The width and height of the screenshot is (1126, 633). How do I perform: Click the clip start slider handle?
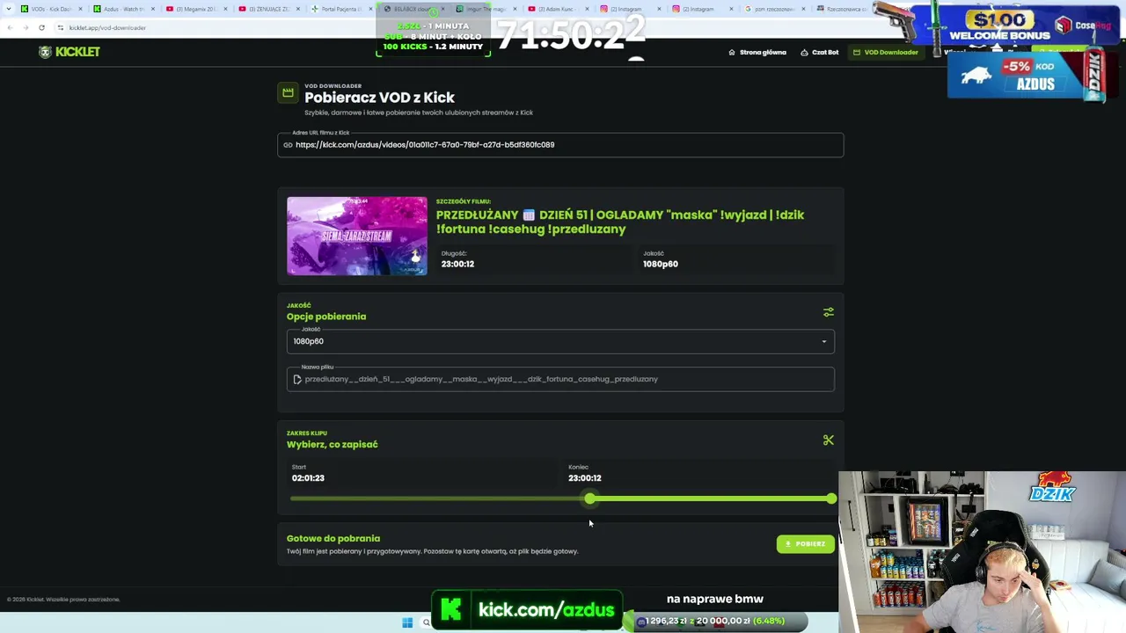click(590, 498)
